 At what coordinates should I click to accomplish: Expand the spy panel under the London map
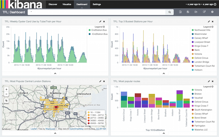55,133
